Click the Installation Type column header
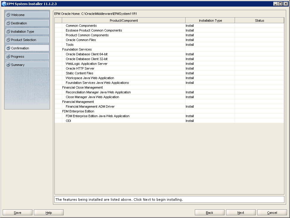 pos(210,21)
